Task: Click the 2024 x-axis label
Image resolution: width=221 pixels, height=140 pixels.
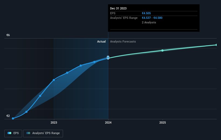Action: (x=108, y=122)
